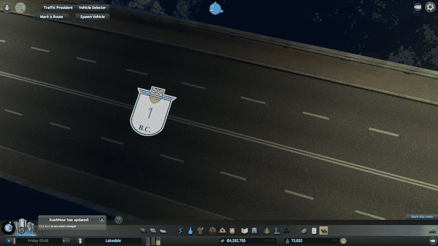Open the Water and Sewage menu
Viewport: 438px width, 246px height.
coord(190,231)
